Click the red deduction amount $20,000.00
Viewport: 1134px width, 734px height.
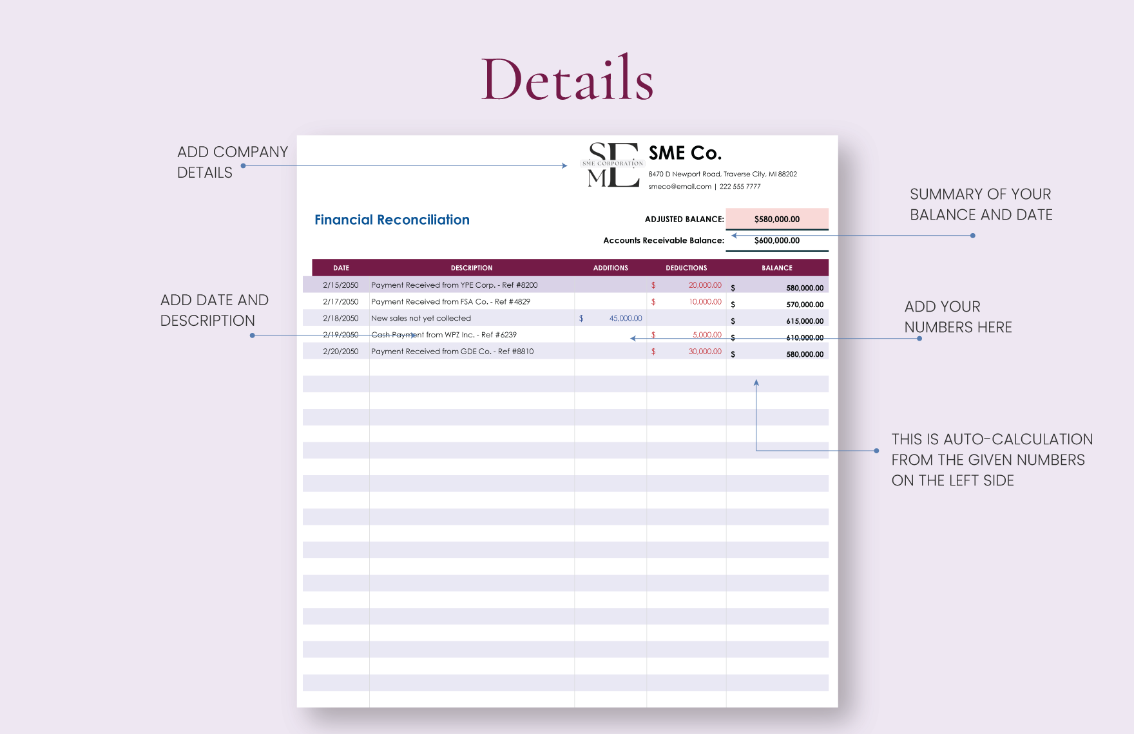coord(704,285)
